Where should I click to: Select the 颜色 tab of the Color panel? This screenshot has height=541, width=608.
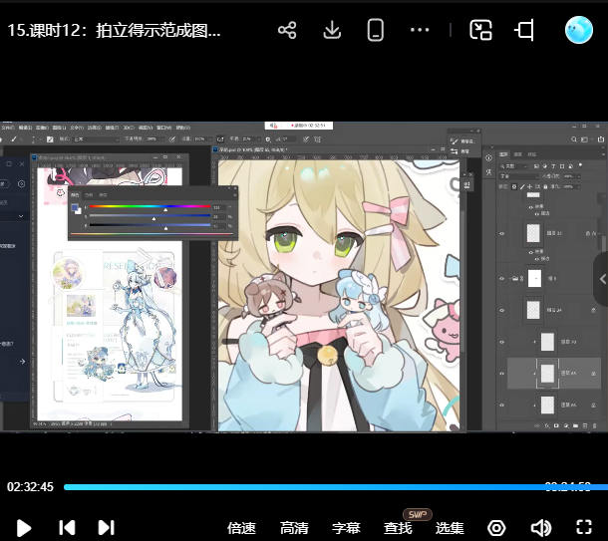pos(75,195)
